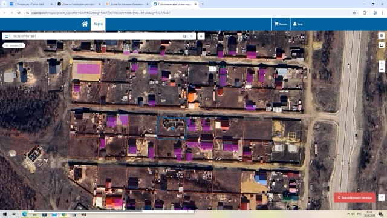Click the basemap switch icon on the right edge

coord(382,45)
